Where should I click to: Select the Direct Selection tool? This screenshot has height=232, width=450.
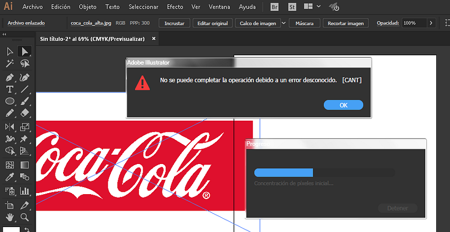point(25,52)
